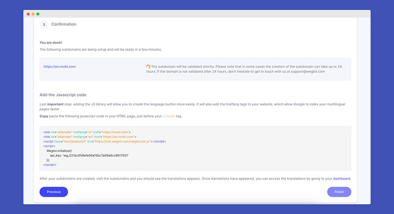The width and height of the screenshot is (394, 214).
Task: Click the "You are done!" text
Action: [x=51, y=43]
